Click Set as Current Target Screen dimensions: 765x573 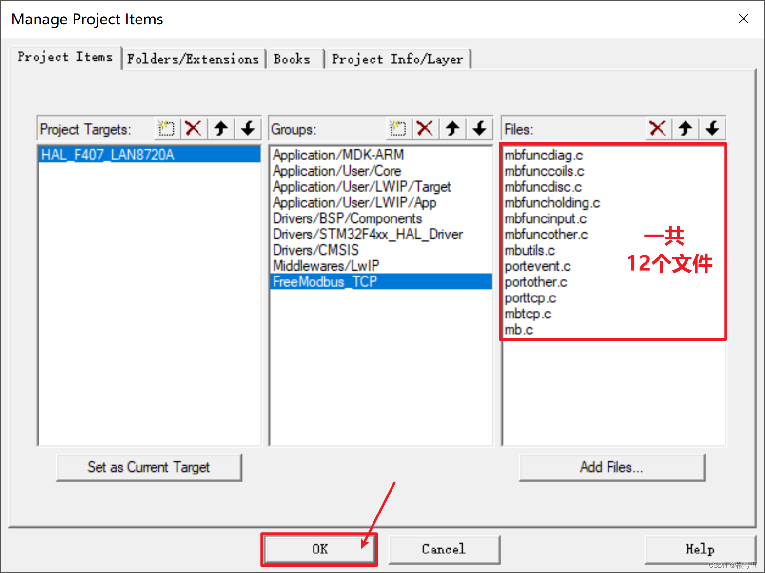pos(149,467)
